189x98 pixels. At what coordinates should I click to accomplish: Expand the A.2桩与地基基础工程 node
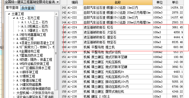point(14,35)
